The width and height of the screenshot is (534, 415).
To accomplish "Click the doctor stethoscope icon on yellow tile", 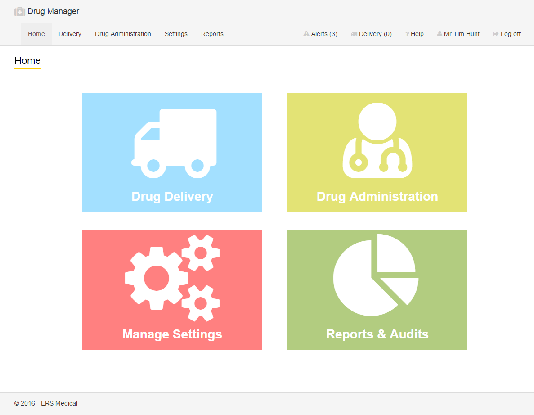I will [377, 141].
